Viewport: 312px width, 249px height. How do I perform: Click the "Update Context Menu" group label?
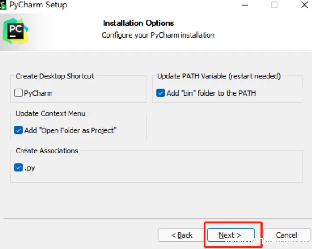click(x=51, y=113)
